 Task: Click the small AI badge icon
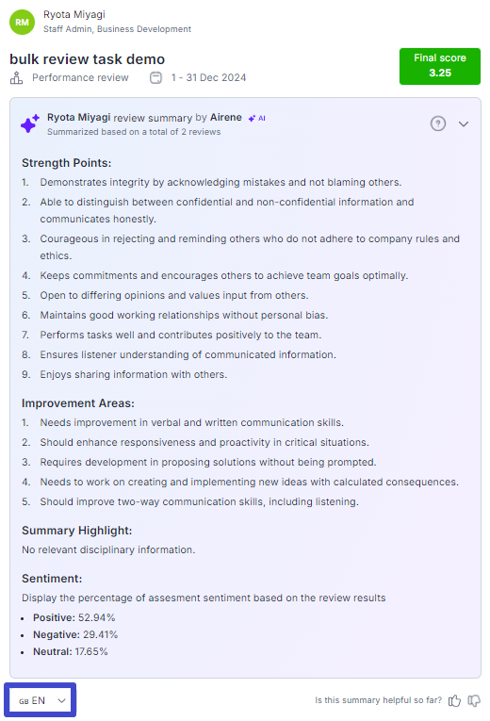click(257, 118)
